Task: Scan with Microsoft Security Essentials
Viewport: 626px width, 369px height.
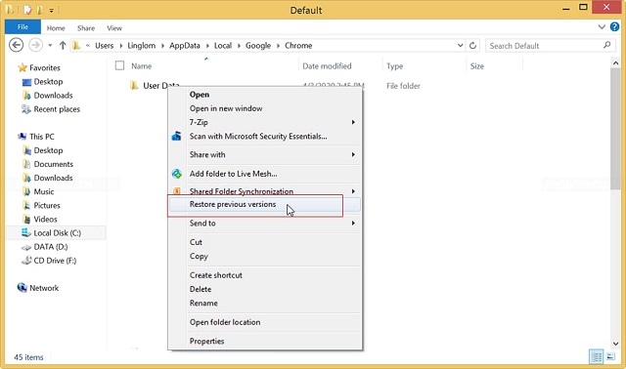Action: tap(258, 137)
